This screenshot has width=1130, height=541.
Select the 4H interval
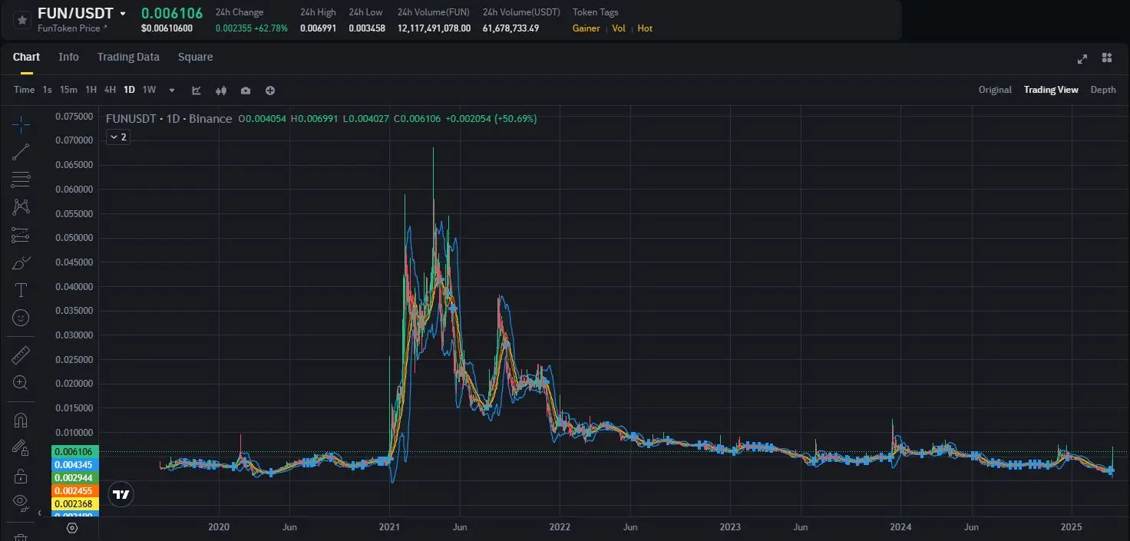pos(110,90)
